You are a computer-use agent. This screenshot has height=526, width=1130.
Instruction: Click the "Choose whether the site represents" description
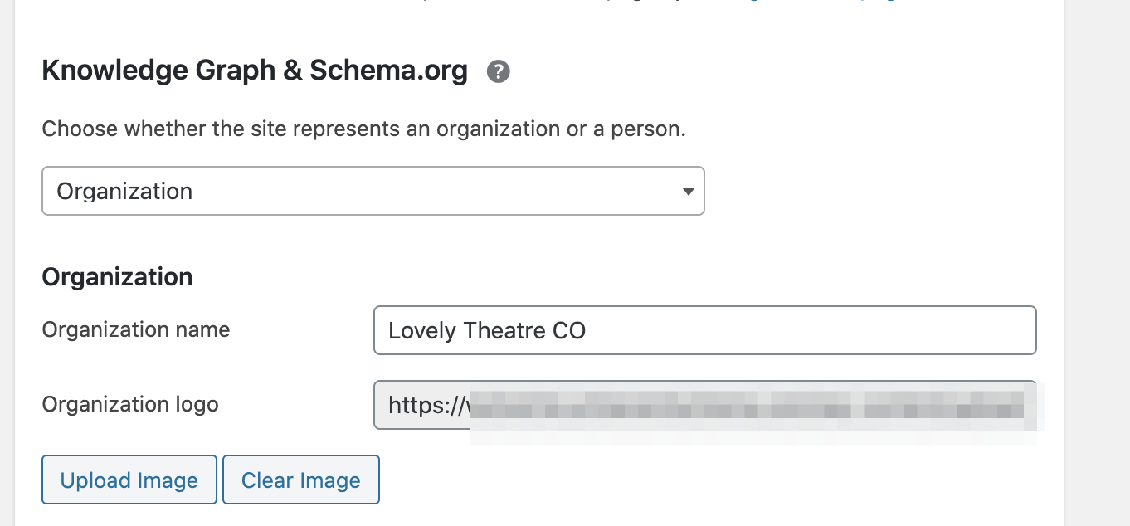tap(363, 129)
